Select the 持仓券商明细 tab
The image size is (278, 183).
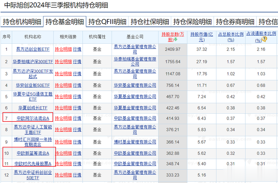click(x=235, y=22)
